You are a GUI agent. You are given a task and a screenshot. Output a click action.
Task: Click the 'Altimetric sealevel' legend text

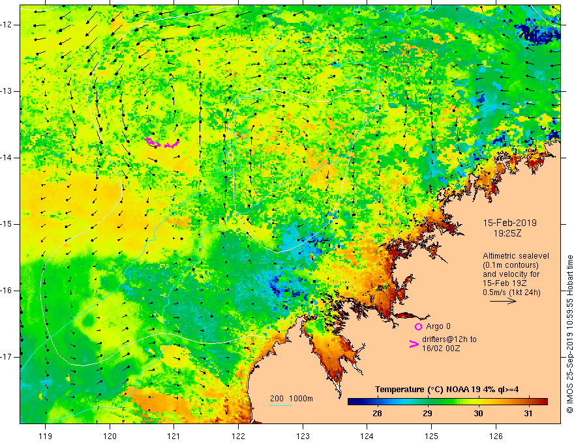pos(516,256)
